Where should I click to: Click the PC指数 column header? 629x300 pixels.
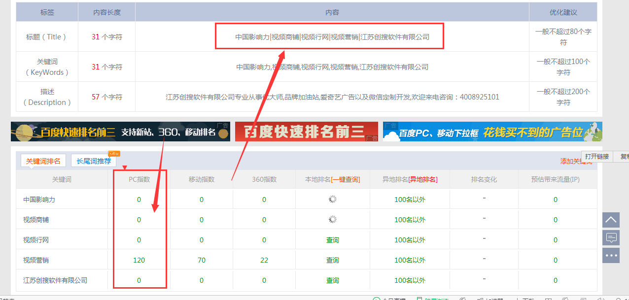coord(139,179)
